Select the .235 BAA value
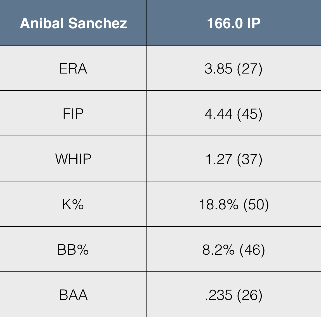This screenshot has width=321, height=317. click(x=219, y=295)
